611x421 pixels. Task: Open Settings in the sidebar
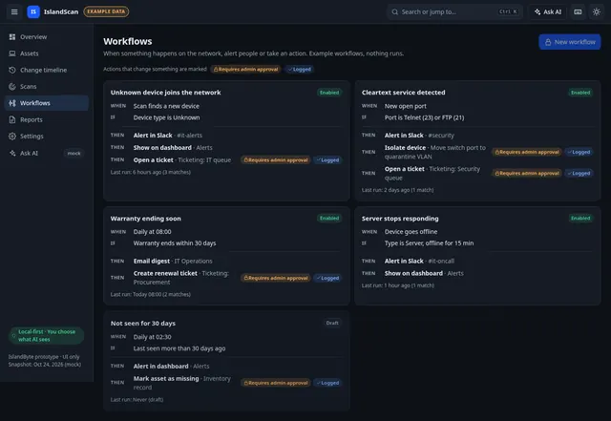coord(47,137)
